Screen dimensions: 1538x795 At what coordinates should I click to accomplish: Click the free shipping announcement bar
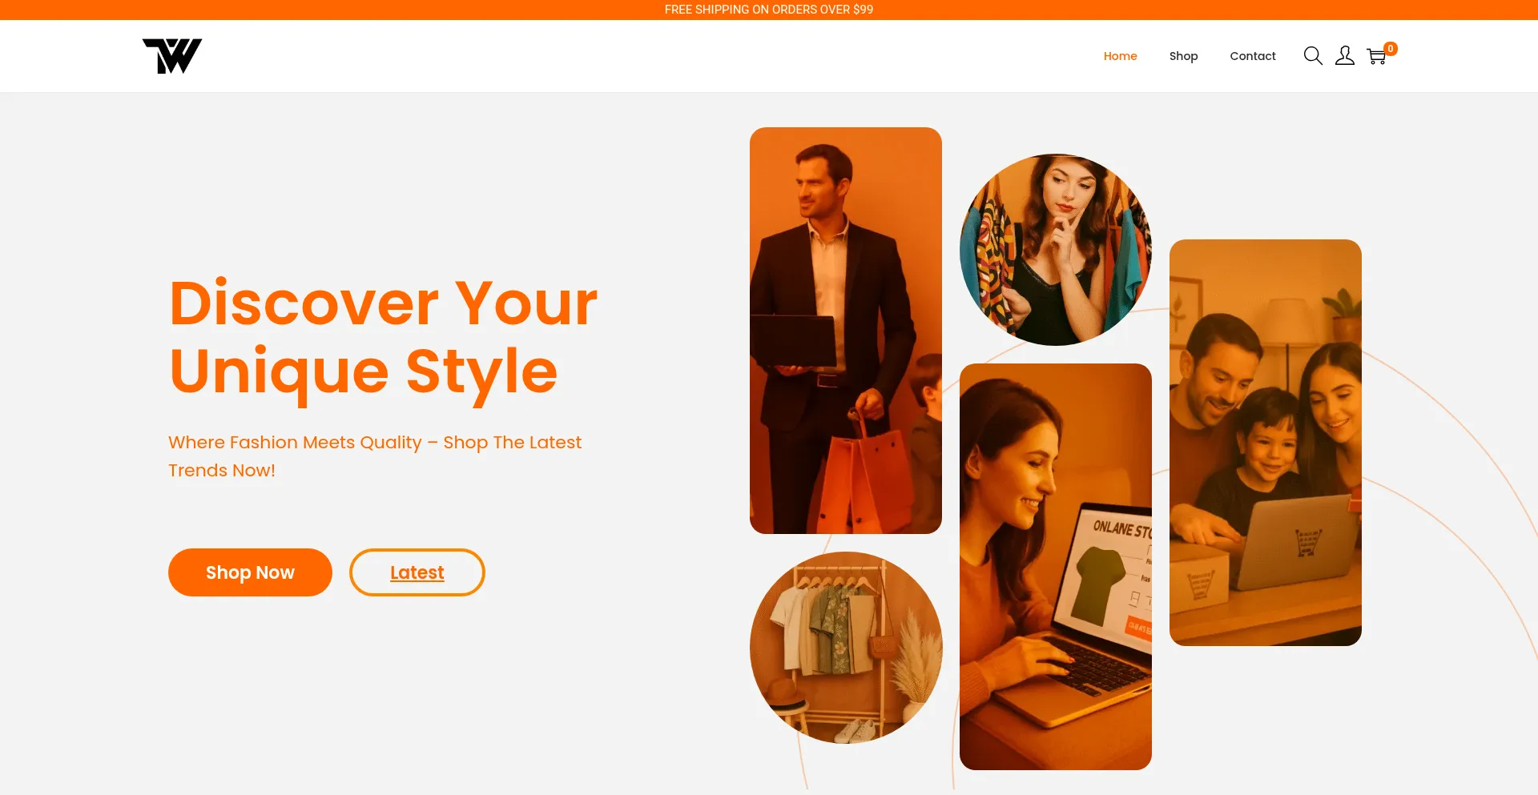click(769, 10)
